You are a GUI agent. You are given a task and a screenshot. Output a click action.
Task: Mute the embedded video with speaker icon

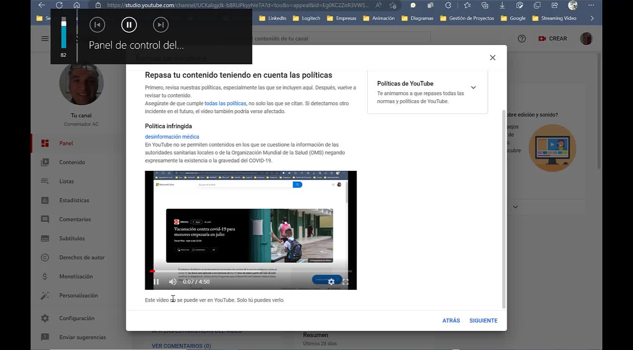[x=172, y=282]
